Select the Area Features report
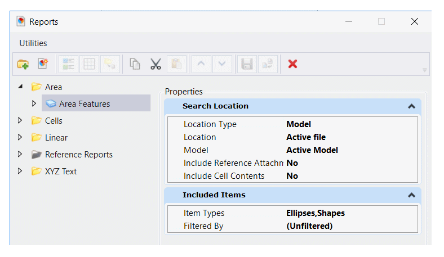 click(96, 103)
